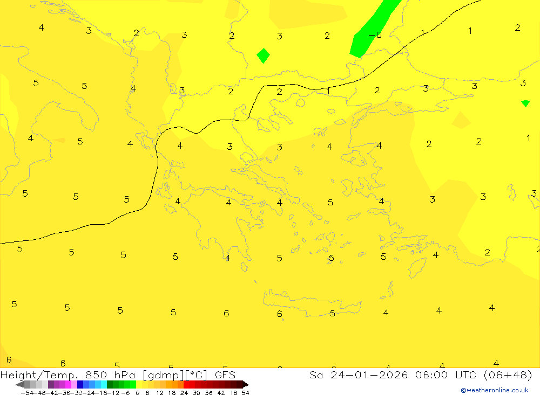The height and width of the screenshot is (395, 540).
Task: Pick the dark maroon right arrow end
Action: (x=246, y=385)
